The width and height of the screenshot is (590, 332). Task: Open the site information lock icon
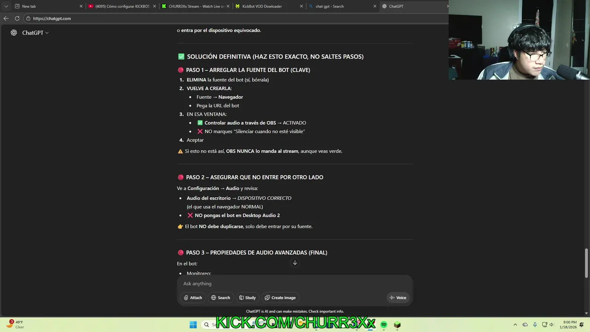point(28,18)
